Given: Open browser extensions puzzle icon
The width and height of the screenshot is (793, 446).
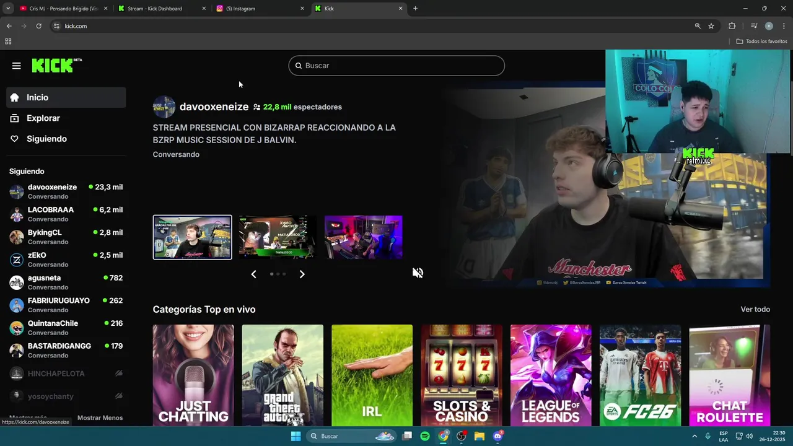Looking at the screenshot, I should [732, 26].
